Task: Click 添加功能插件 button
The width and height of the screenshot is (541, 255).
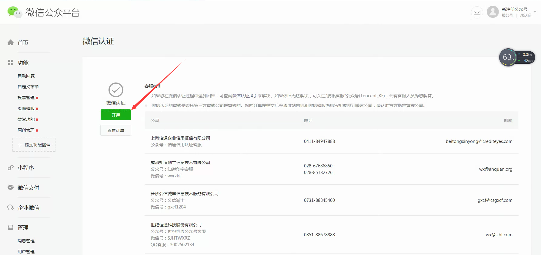Action: pyautogui.click(x=34, y=145)
